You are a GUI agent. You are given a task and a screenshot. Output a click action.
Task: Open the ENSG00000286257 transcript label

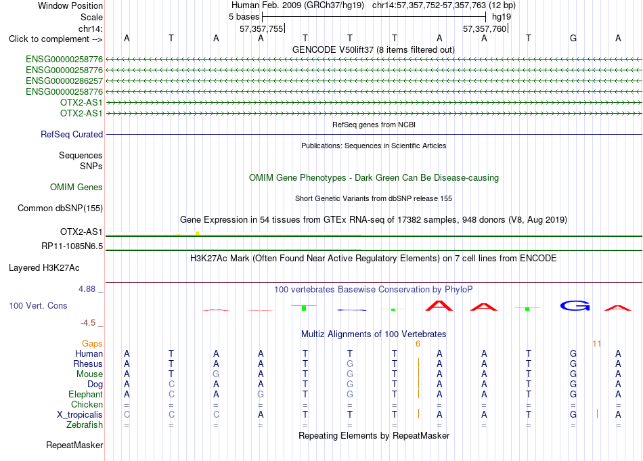(x=64, y=81)
